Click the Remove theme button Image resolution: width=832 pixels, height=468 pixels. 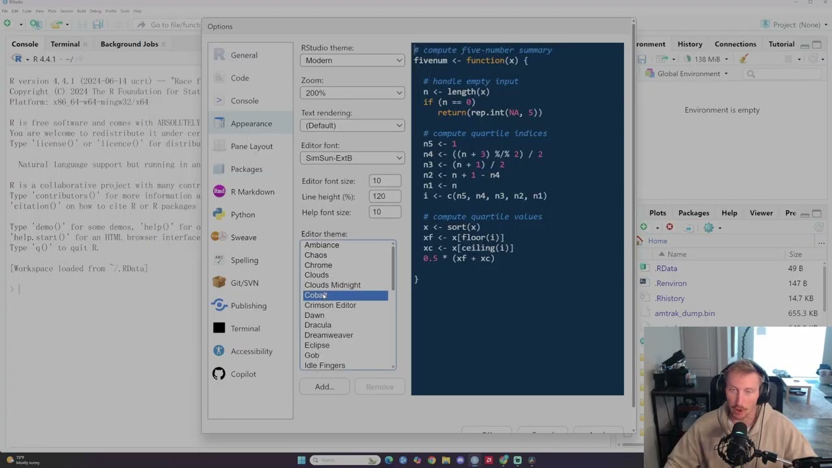pyautogui.click(x=380, y=387)
